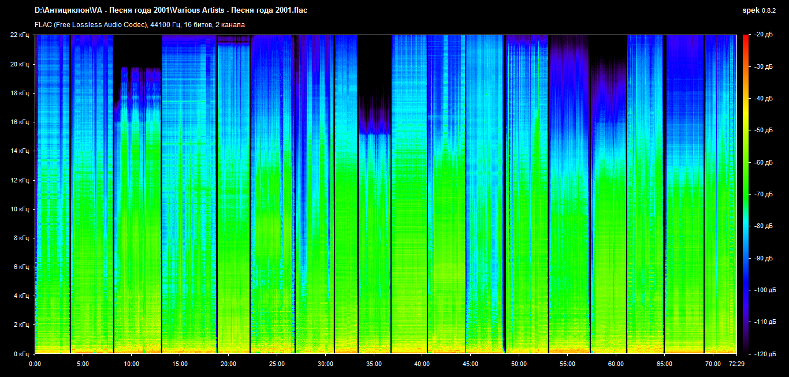This screenshot has height=377, width=789.
Task: Click the 72:29 end time label
Action: click(x=736, y=364)
